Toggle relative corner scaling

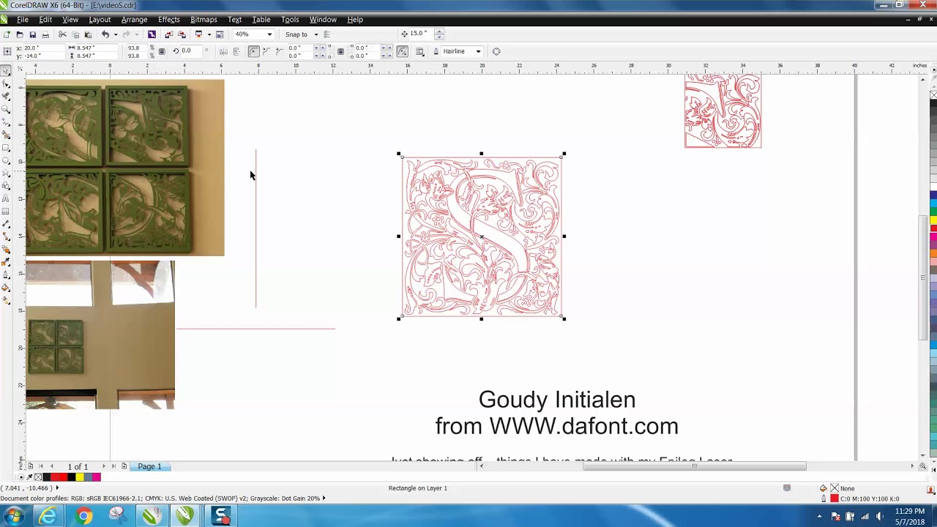tap(403, 51)
